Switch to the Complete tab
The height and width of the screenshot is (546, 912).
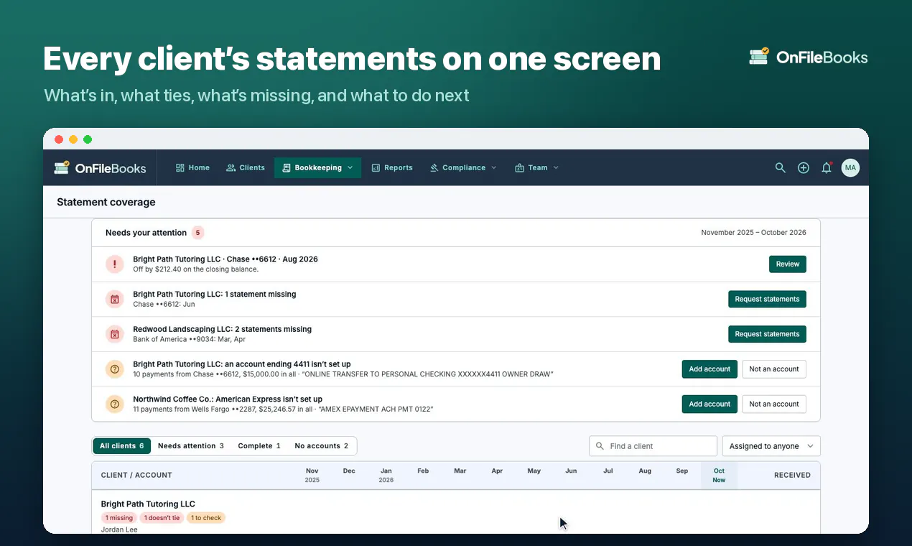[259, 446]
